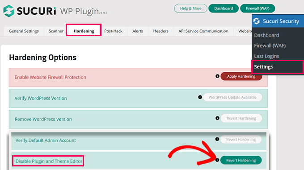The width and height of the screenshot is (304, 170).
Task: Click Verify Default Admin Account label
Action: coord(46,140)
